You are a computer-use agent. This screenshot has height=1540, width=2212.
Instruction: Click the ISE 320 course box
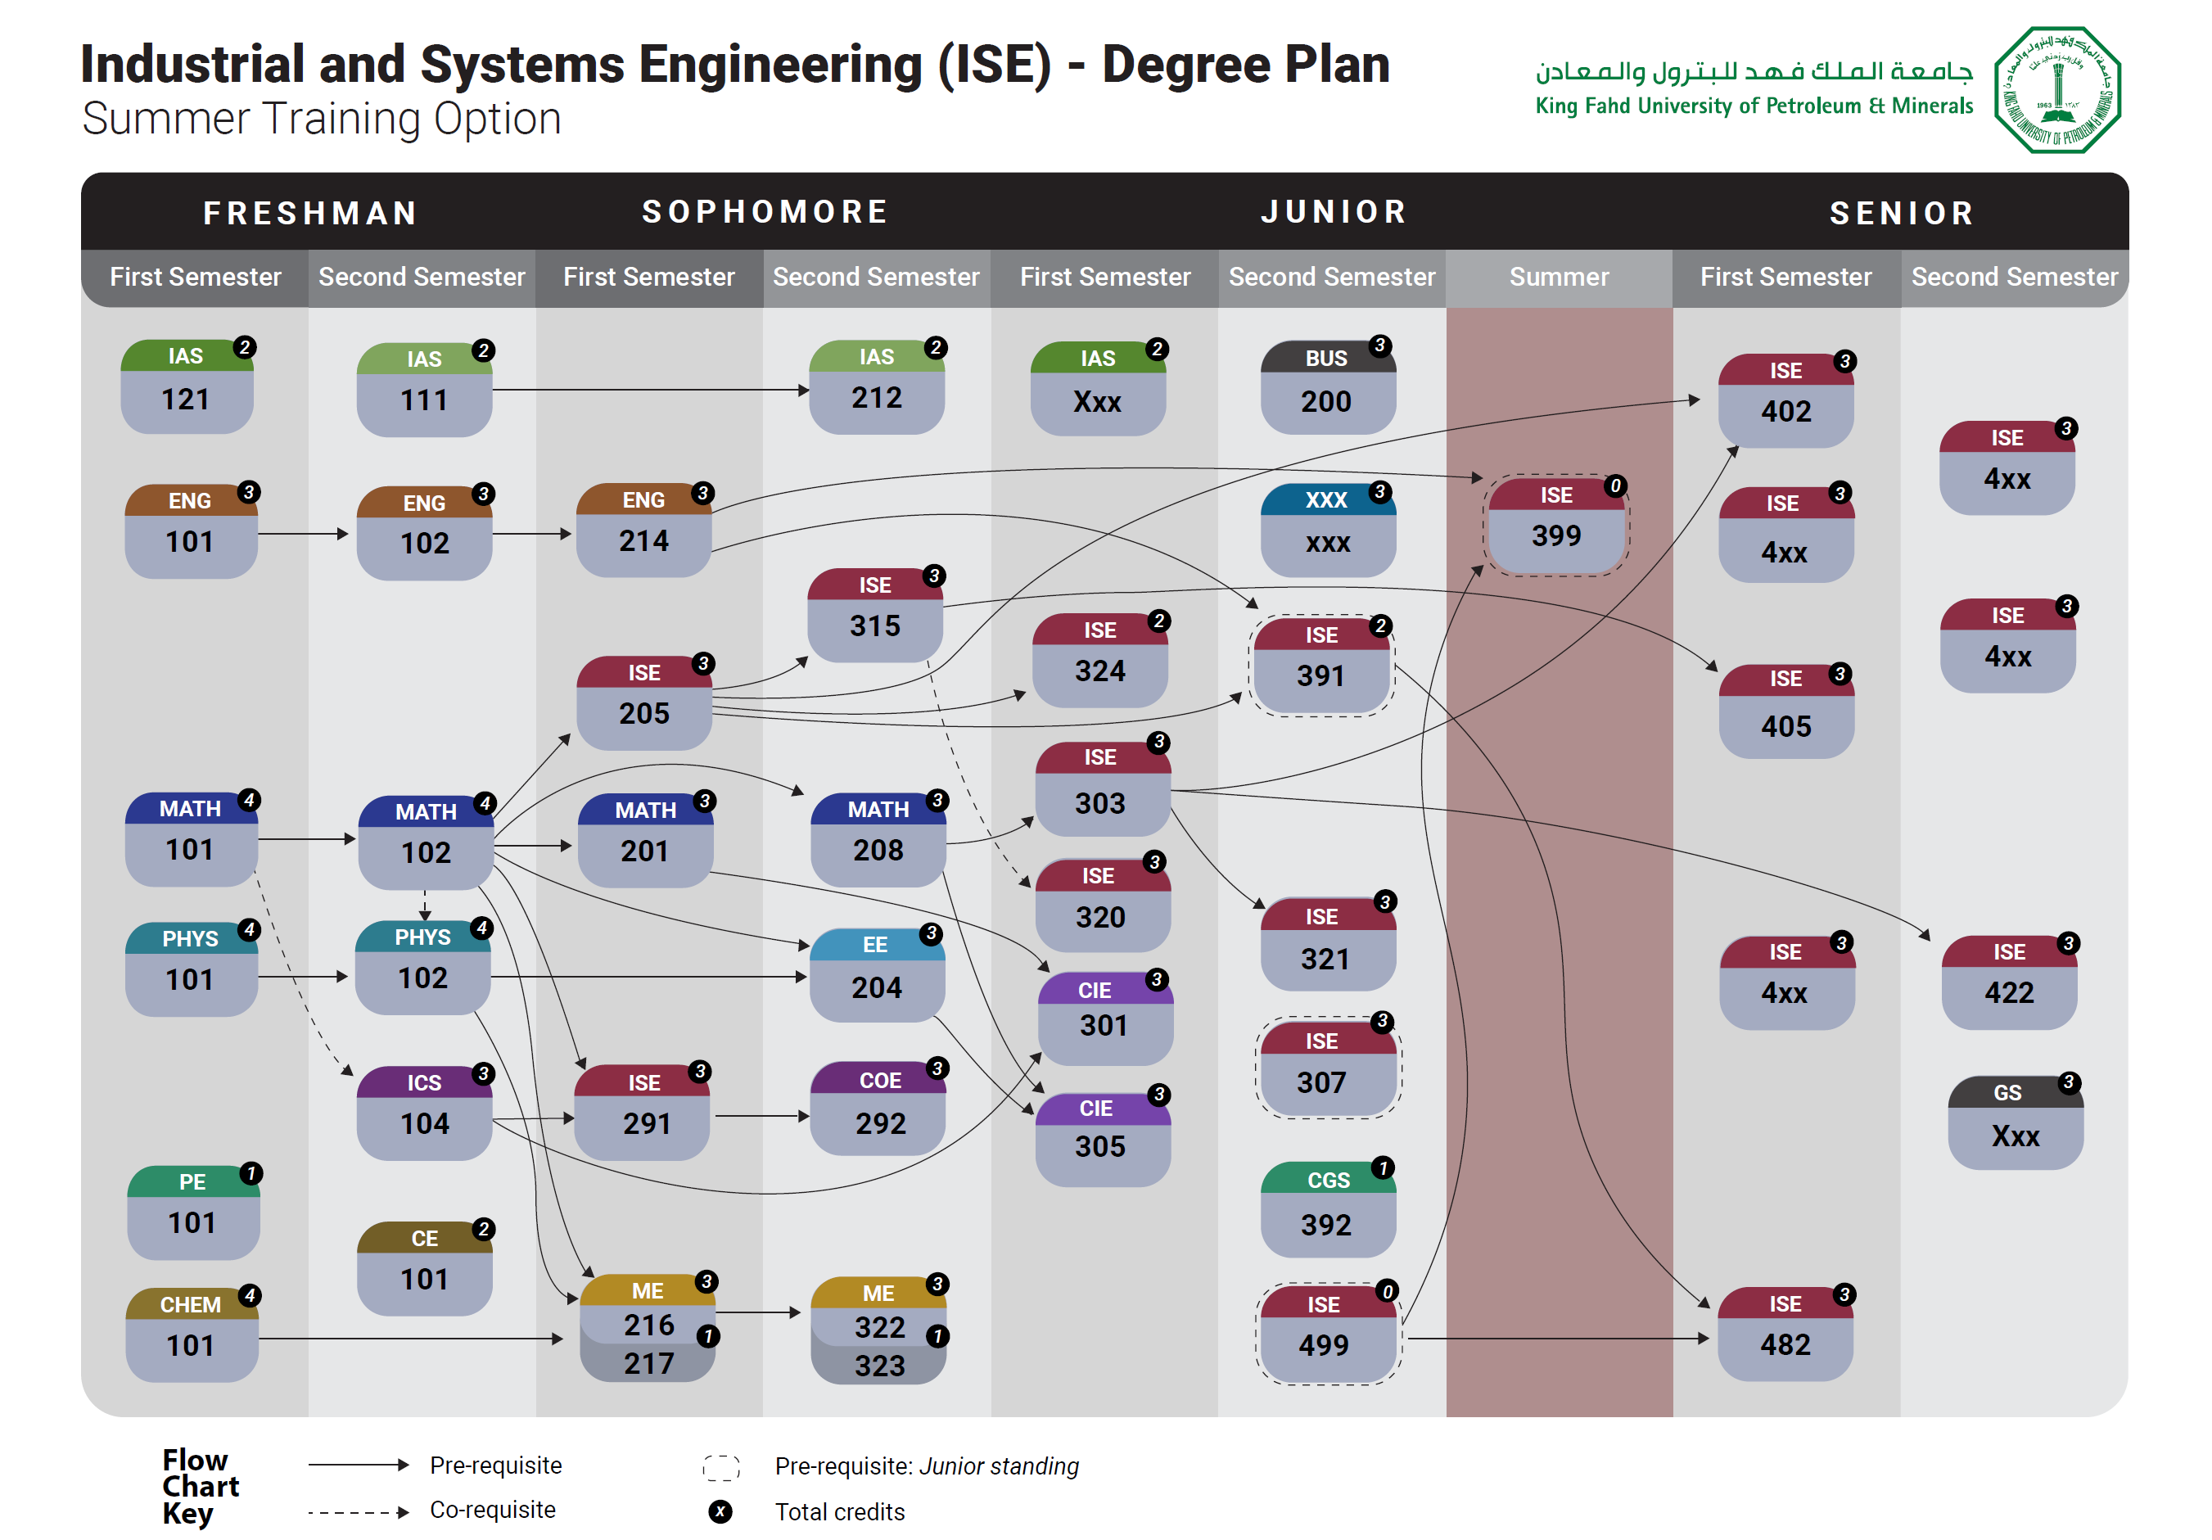click(1102, 905)
